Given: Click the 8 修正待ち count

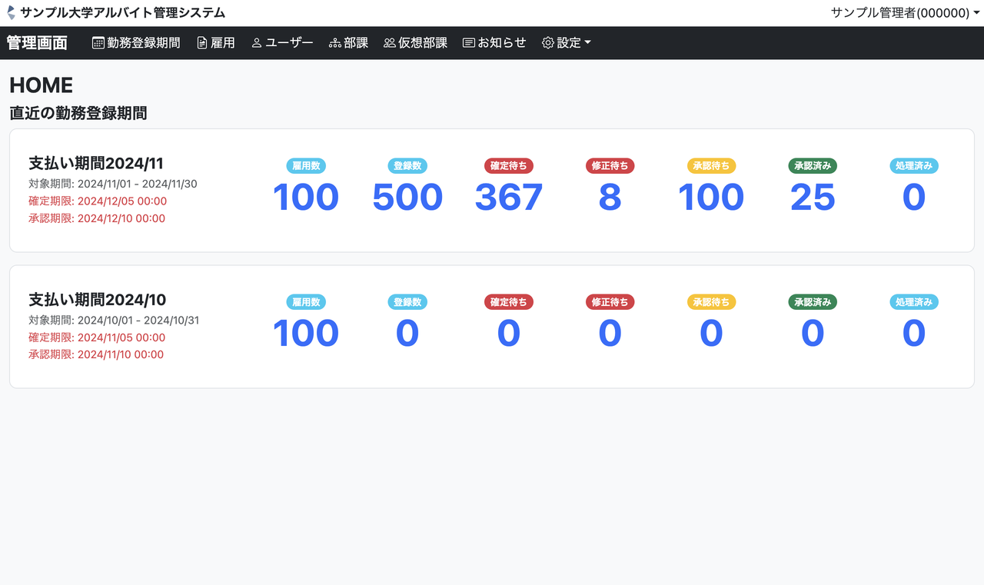Looking at the screenshot, I should [x=610, y=198].
